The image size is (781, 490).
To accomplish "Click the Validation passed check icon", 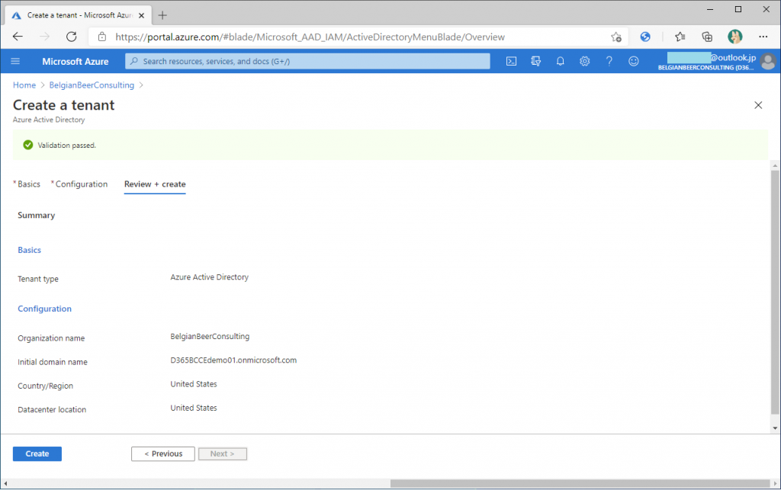I will (x=28, y=145).
